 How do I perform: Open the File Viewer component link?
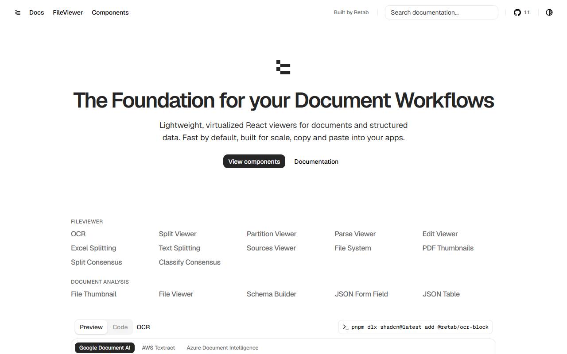(x=176, y=294)
